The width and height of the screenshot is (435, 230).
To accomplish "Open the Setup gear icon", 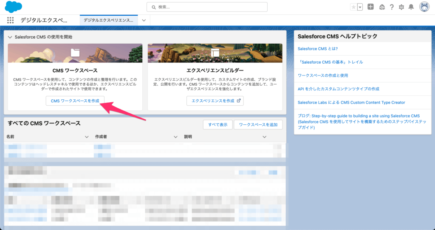I will [x=401, y=7].
